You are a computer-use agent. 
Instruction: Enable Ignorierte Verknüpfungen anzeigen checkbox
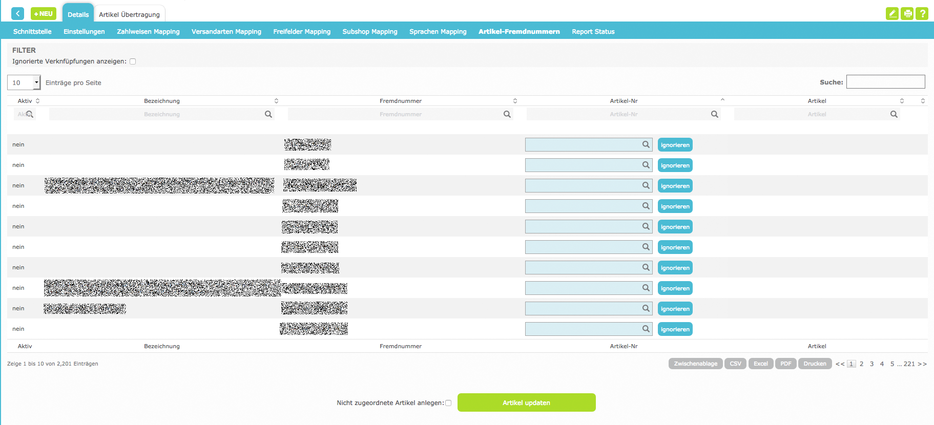(133, 61)
